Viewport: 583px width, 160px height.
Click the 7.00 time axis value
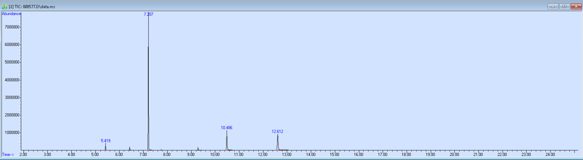143,154
